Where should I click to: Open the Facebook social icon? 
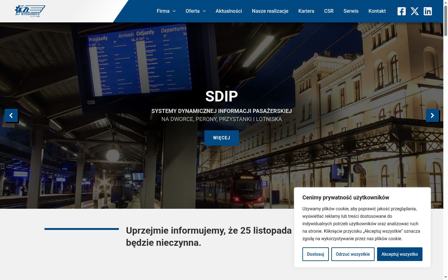tap(402, 11)
